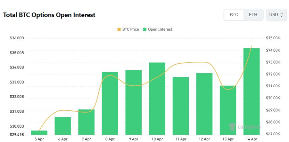Select the 13 Apr open interest bar
This screenshot has width=289, height=142.
(228, 110)
